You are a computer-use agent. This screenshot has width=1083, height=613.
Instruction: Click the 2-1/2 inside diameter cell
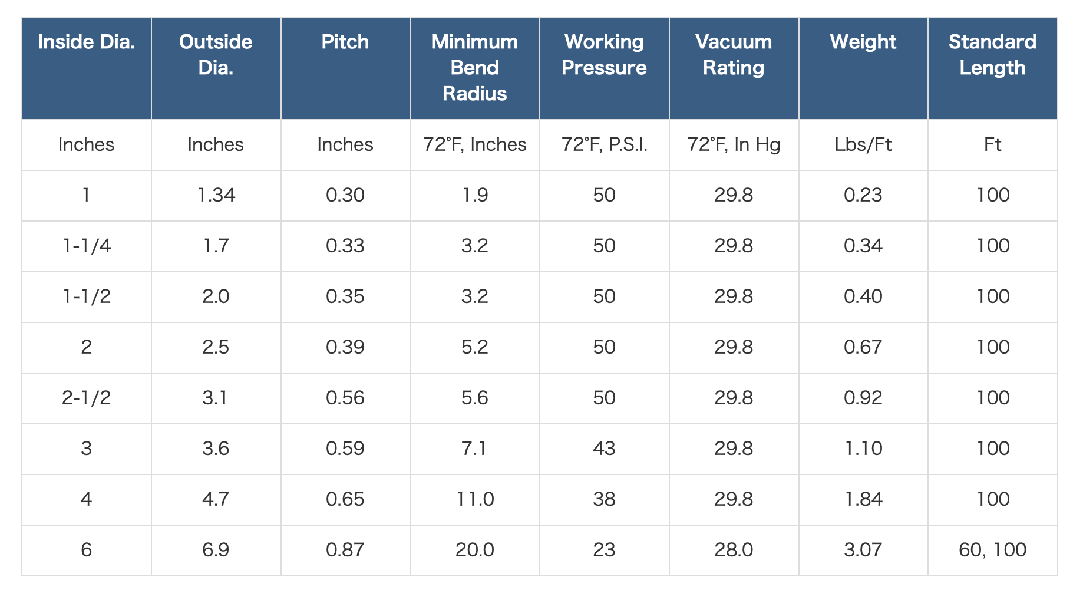pos(86,398)
